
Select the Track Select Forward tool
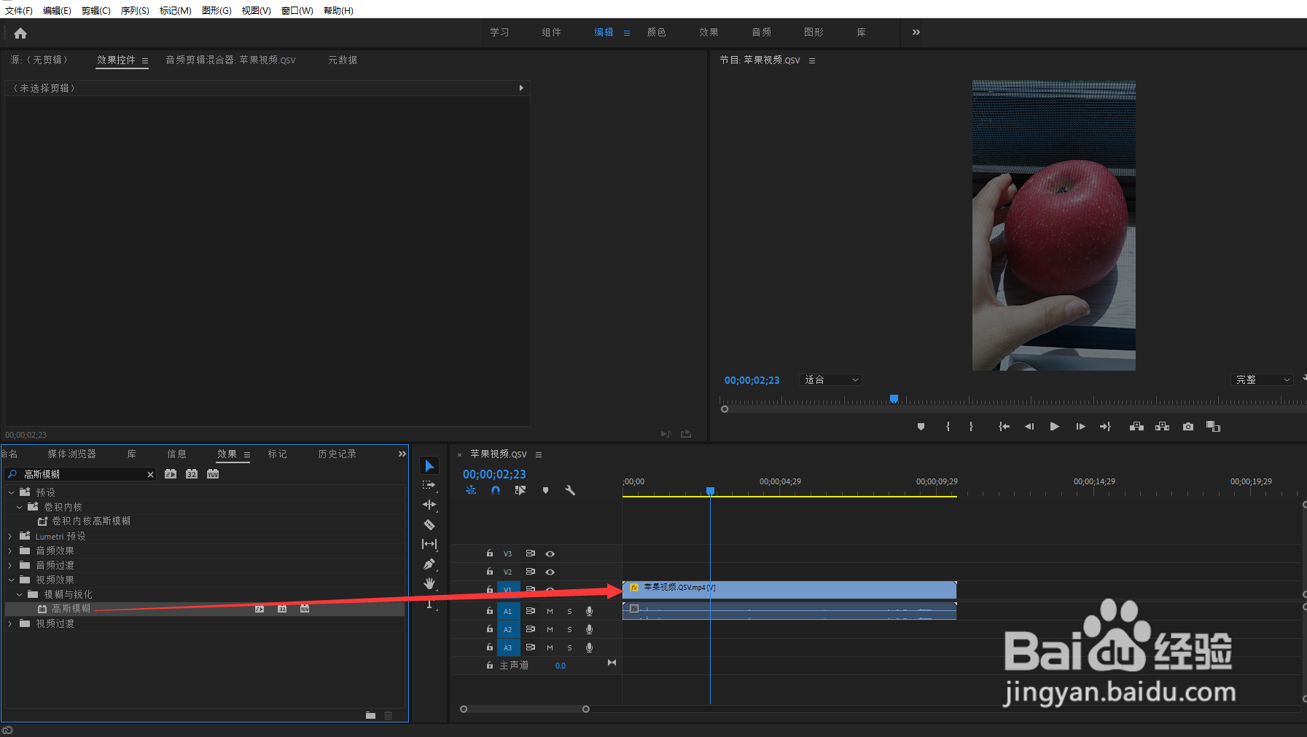click(x=429, y=485)
